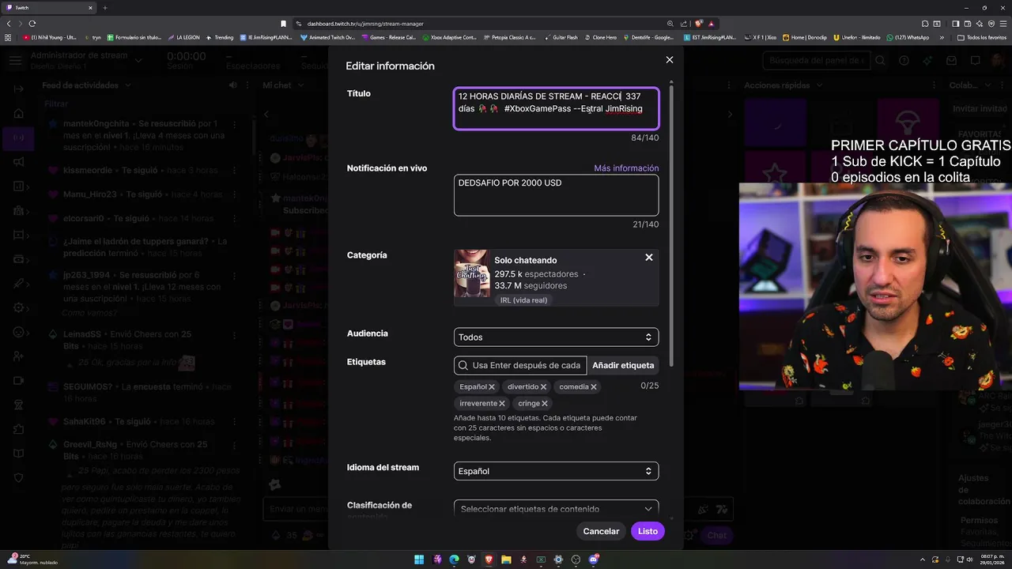
Task: Open the Audiencia dropdown showing Todos
Action: tap(556, 337)
